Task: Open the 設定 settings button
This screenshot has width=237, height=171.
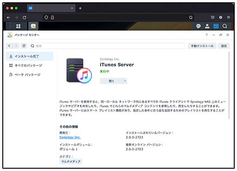Action: click(224, 46)
